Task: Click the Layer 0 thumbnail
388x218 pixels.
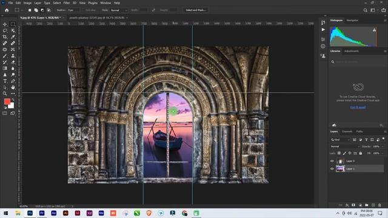Action: 340,161
